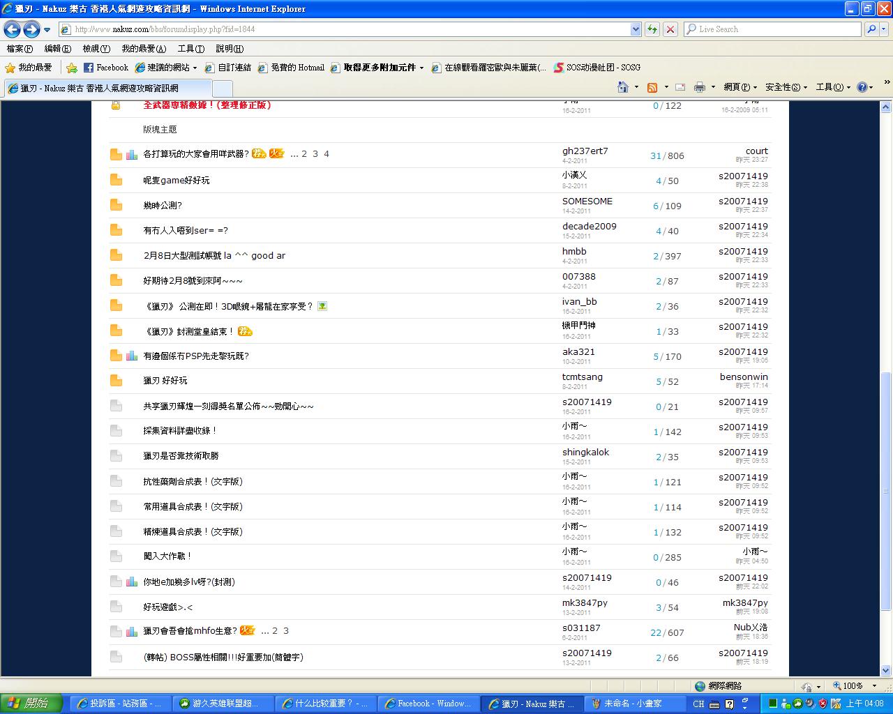The image size is (893, 714).
Task: Open the 檔案(F) menu
Action: tap(20, 49)
